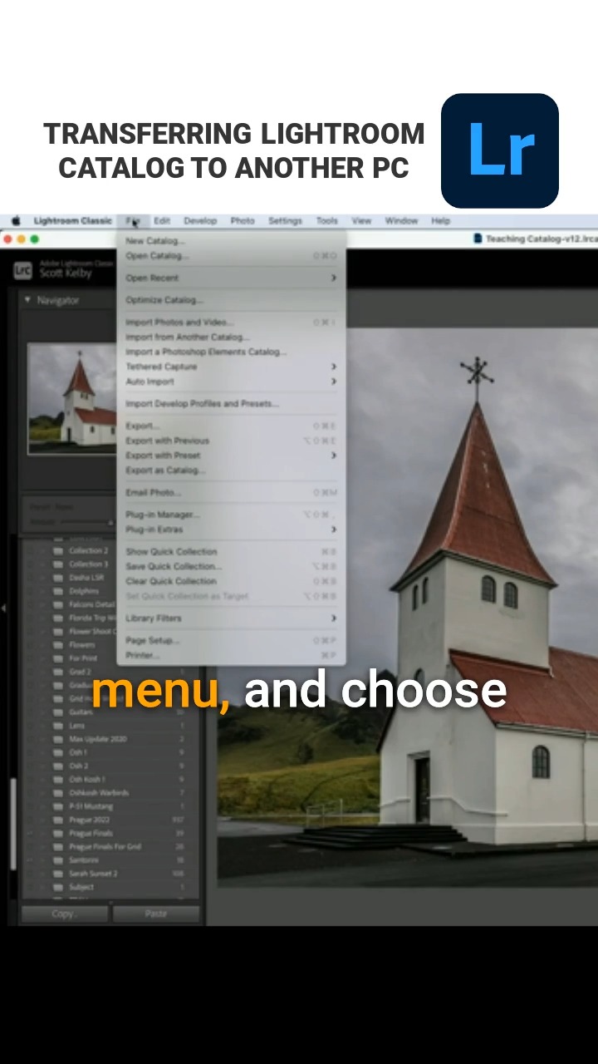Choose the Export... menu entry
Viewport: 598px width, 1064px height.
(231, 426)
